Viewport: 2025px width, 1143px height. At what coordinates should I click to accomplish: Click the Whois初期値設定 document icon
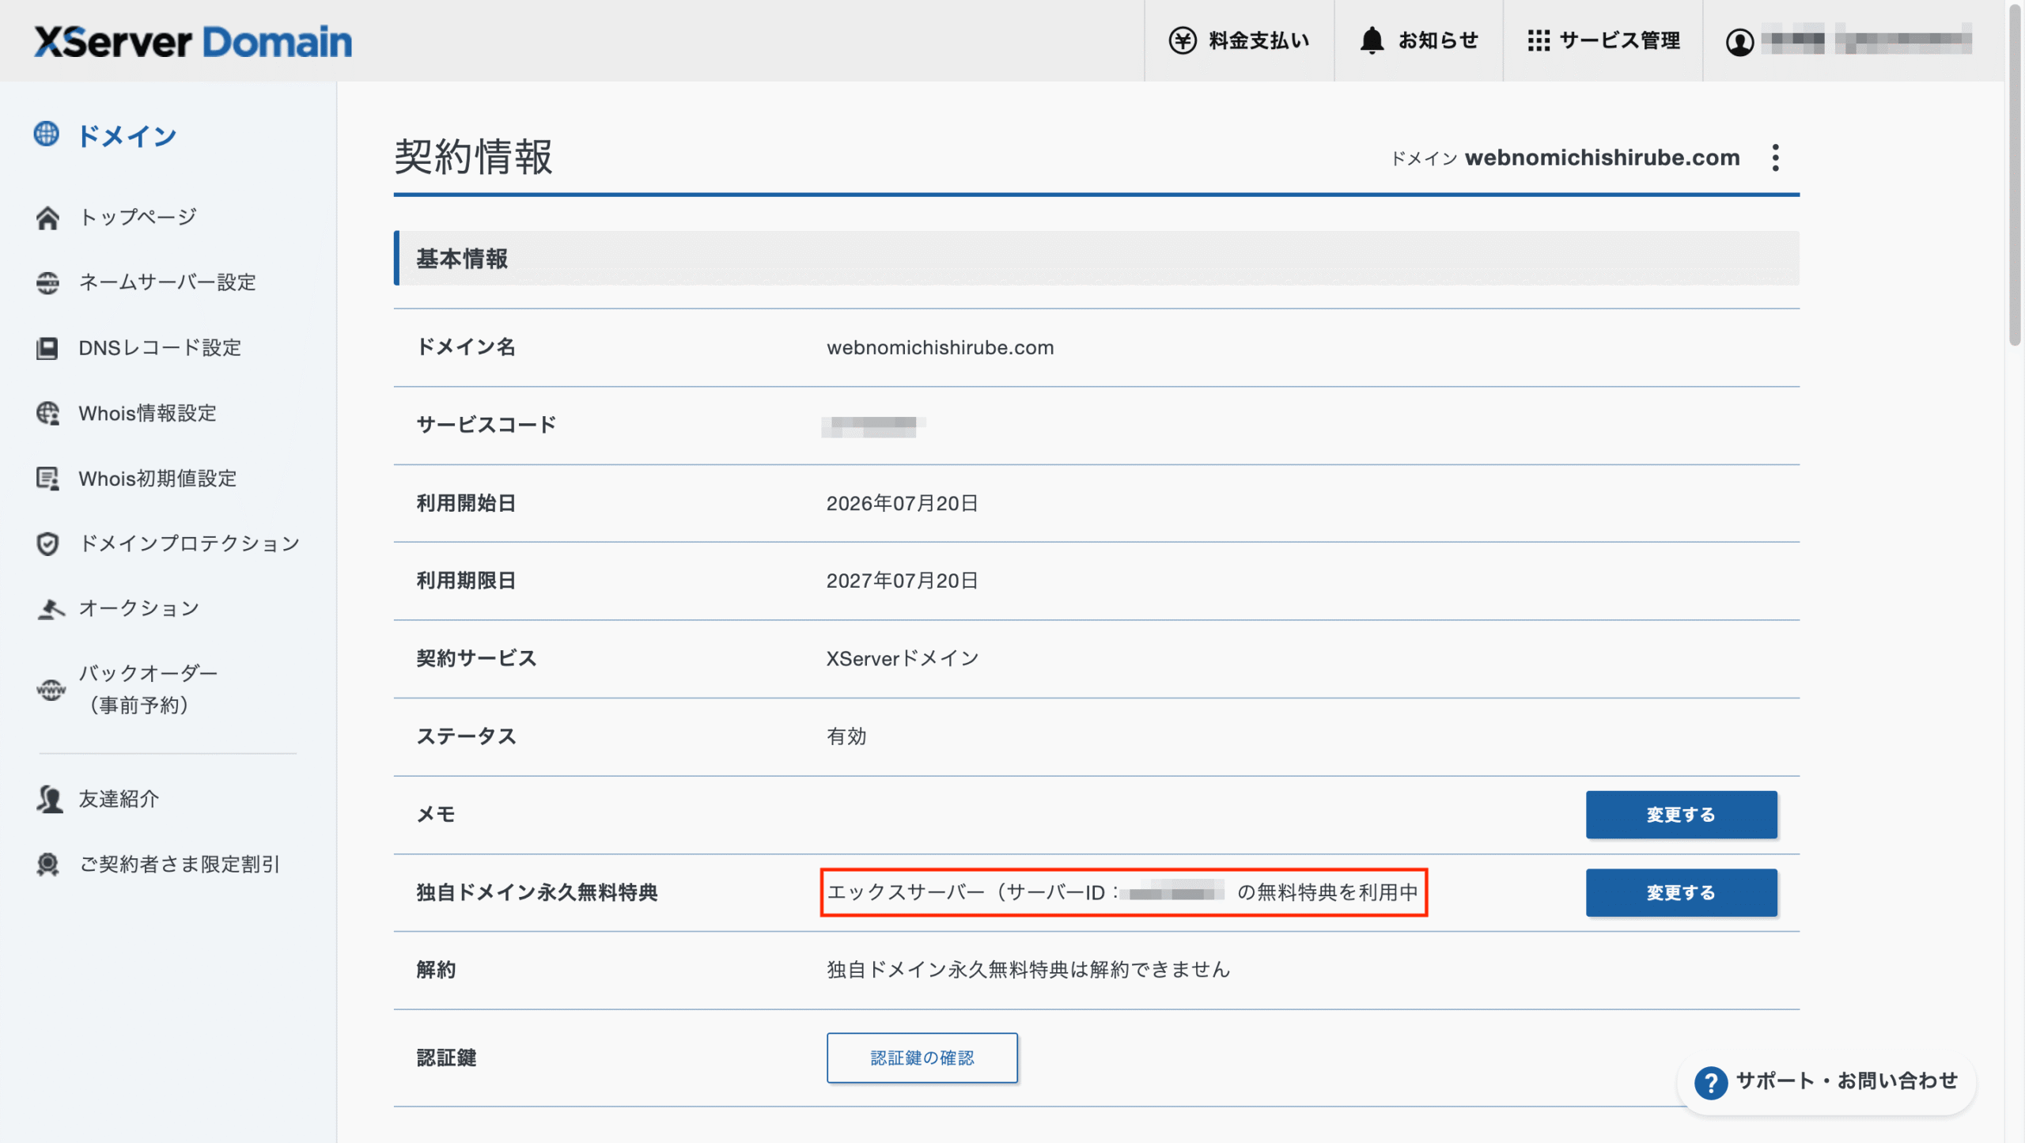click(47, 479)
